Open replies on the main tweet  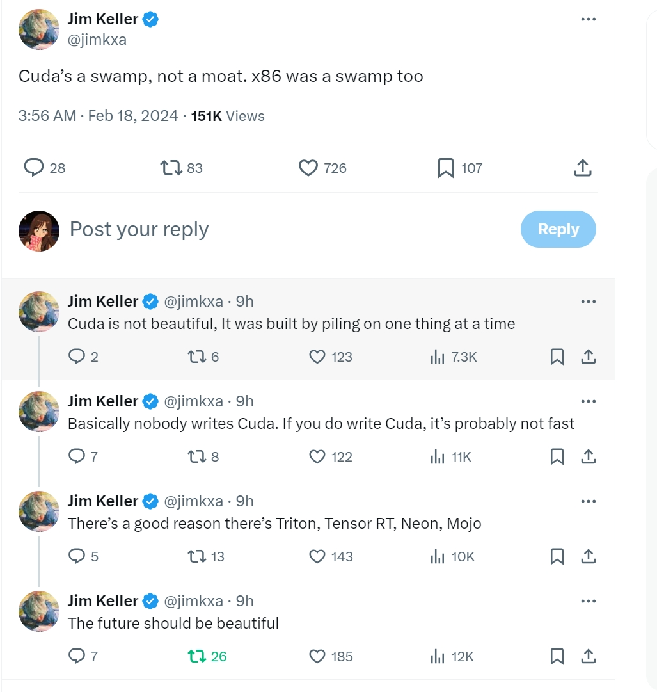(33, 168)
